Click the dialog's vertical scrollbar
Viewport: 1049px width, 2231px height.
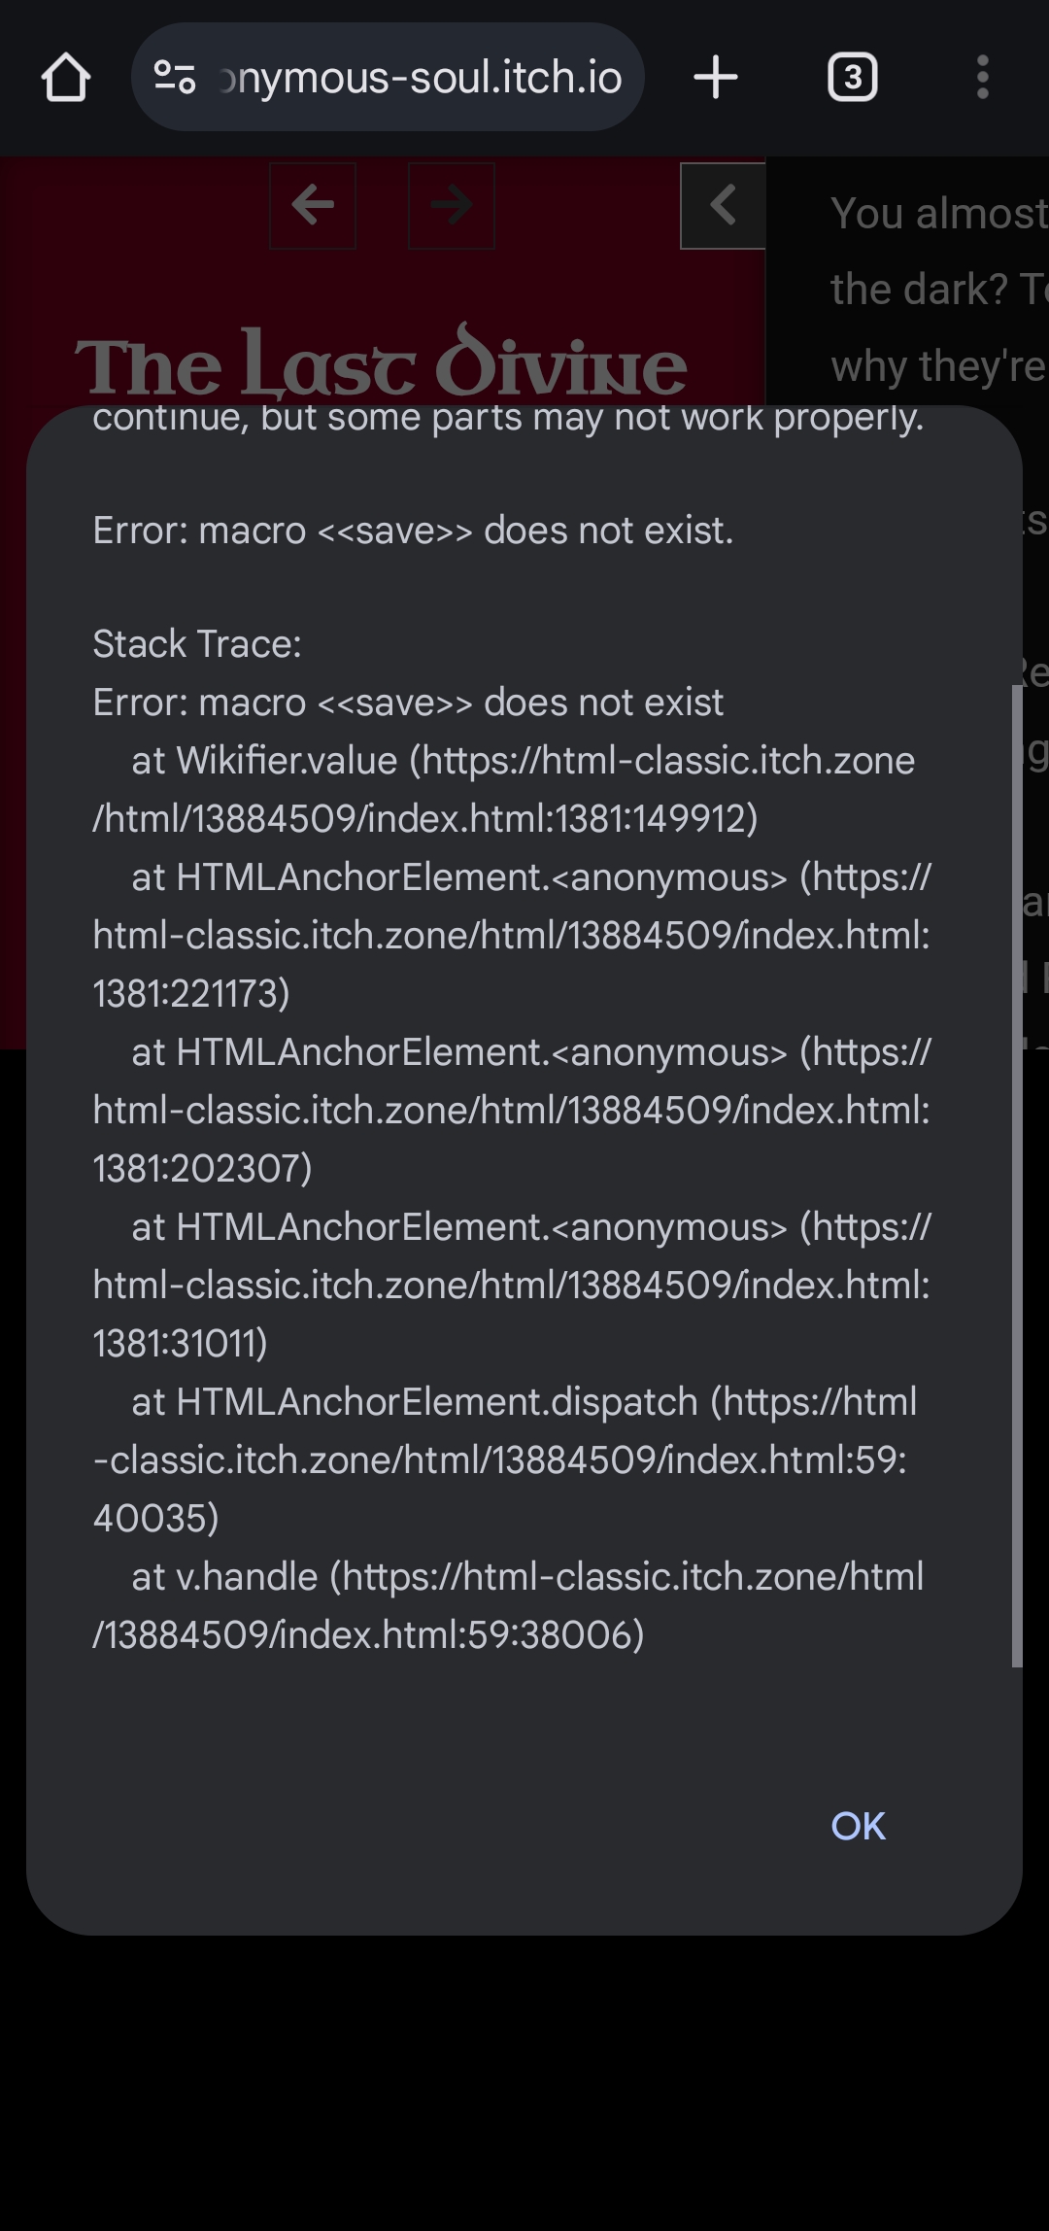(1017, 1176)
